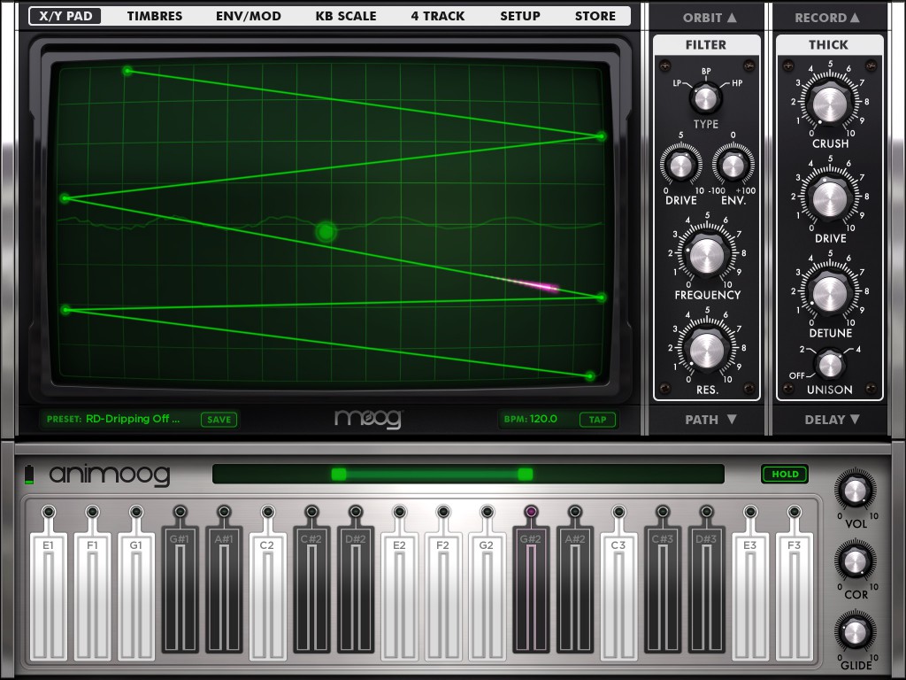This screenshot has height=680, width=906.
Task: Select the KB SCALE tab
Action: [x=346, y=16]
